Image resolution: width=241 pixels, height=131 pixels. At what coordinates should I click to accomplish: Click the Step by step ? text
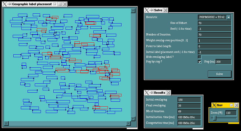[154, 62]
